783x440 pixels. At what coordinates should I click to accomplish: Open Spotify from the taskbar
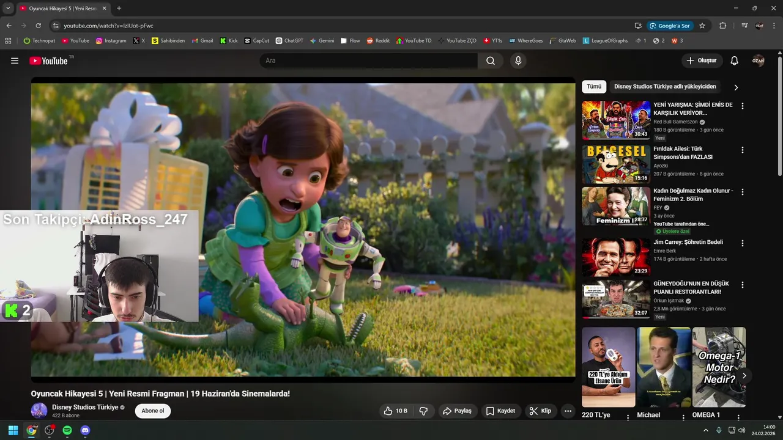(x=67, y=430)
